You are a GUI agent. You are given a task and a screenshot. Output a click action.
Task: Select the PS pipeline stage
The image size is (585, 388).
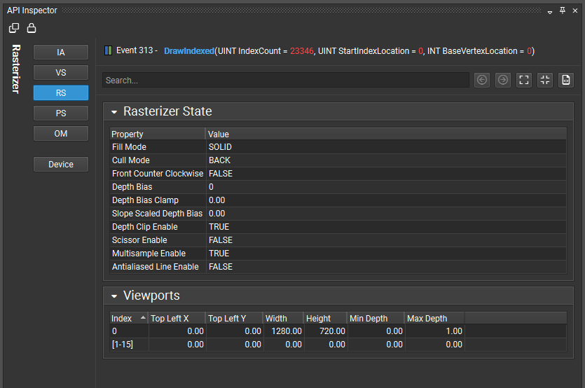pos(61,113)
